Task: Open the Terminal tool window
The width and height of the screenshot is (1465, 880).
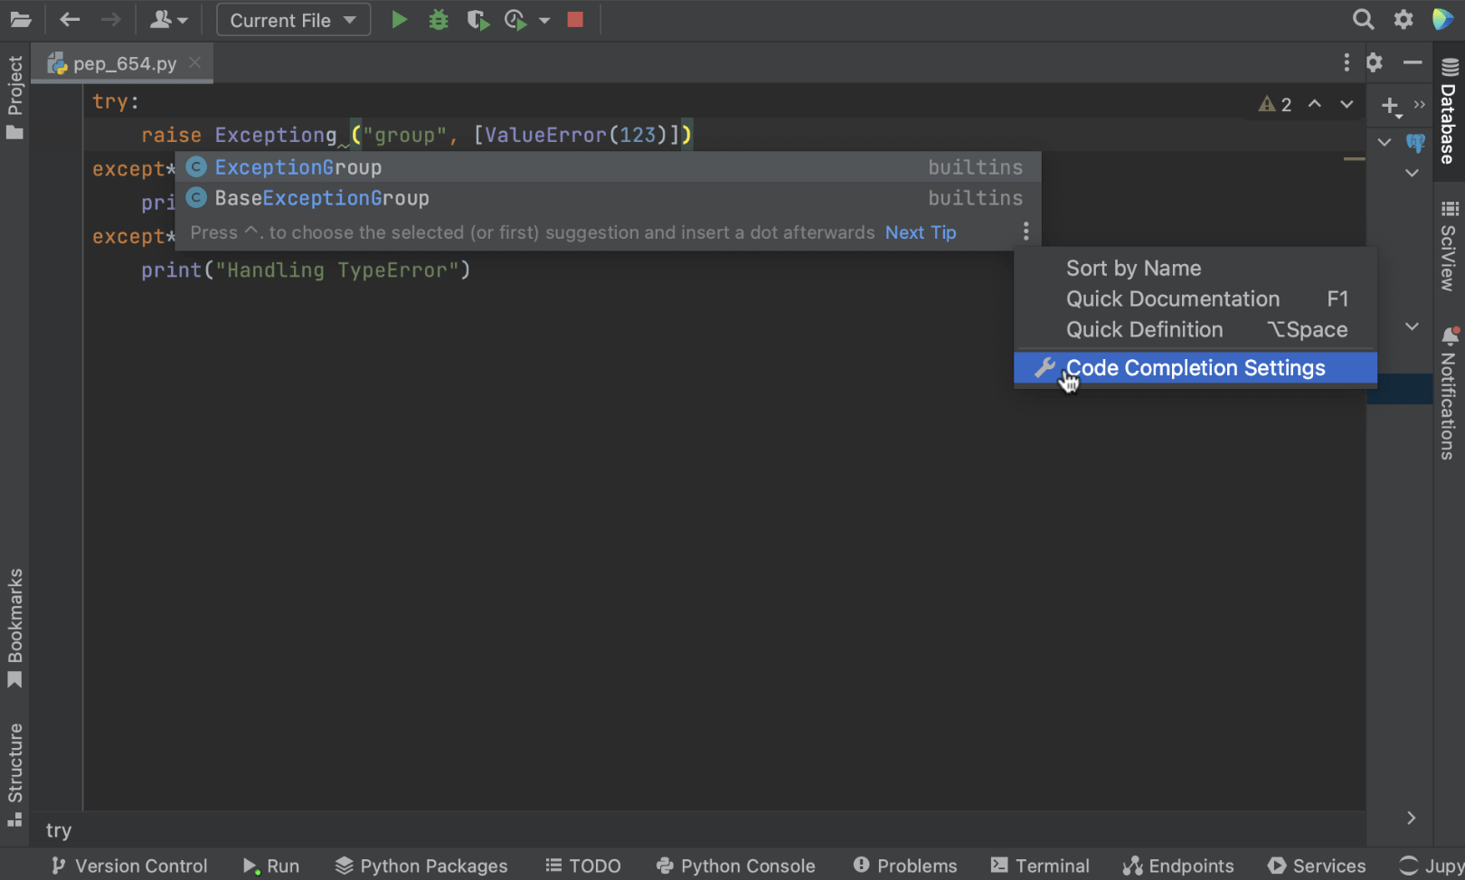Action: [1040, 866]
